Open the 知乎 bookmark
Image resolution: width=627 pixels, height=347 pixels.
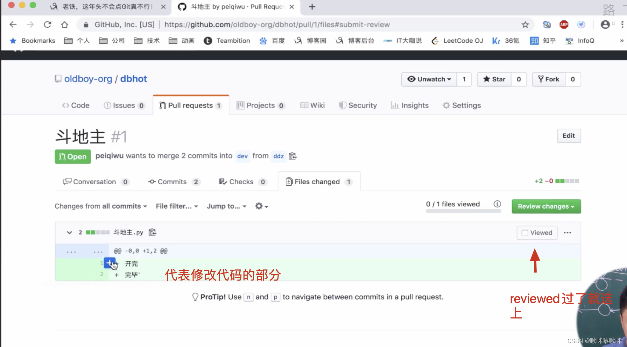pos(543,41)
